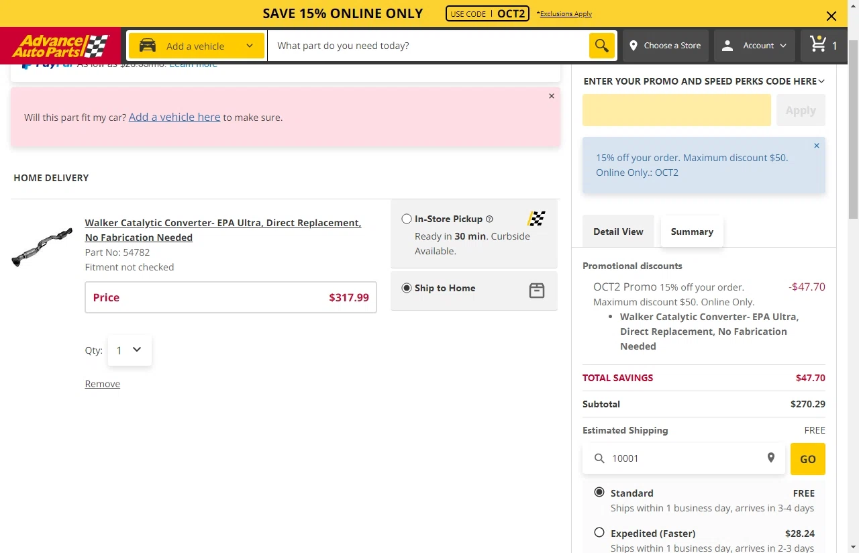Screen dimensions: 859x553
Task: Dismiss the pink vehicle fit notice
Action: 552,96
